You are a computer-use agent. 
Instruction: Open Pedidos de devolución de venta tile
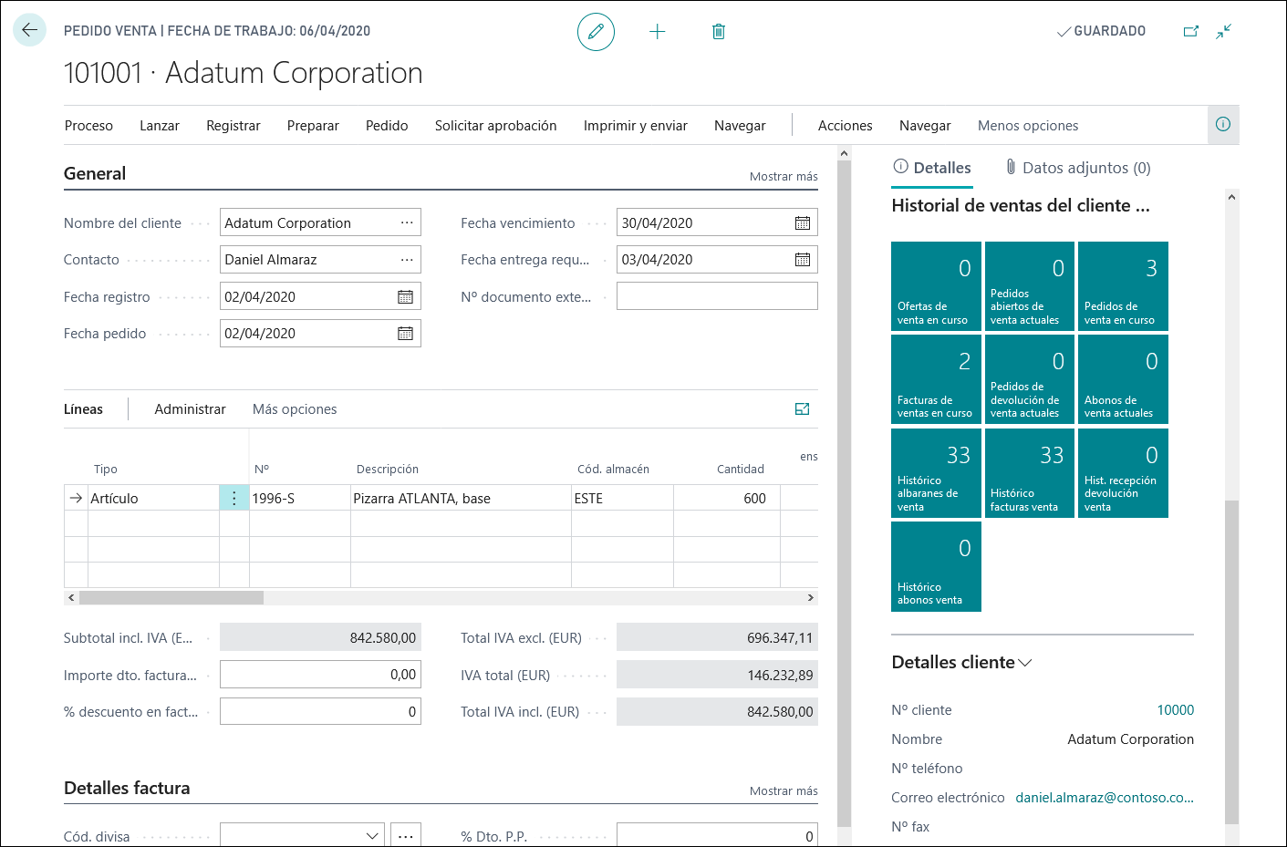pos(1030,379)
